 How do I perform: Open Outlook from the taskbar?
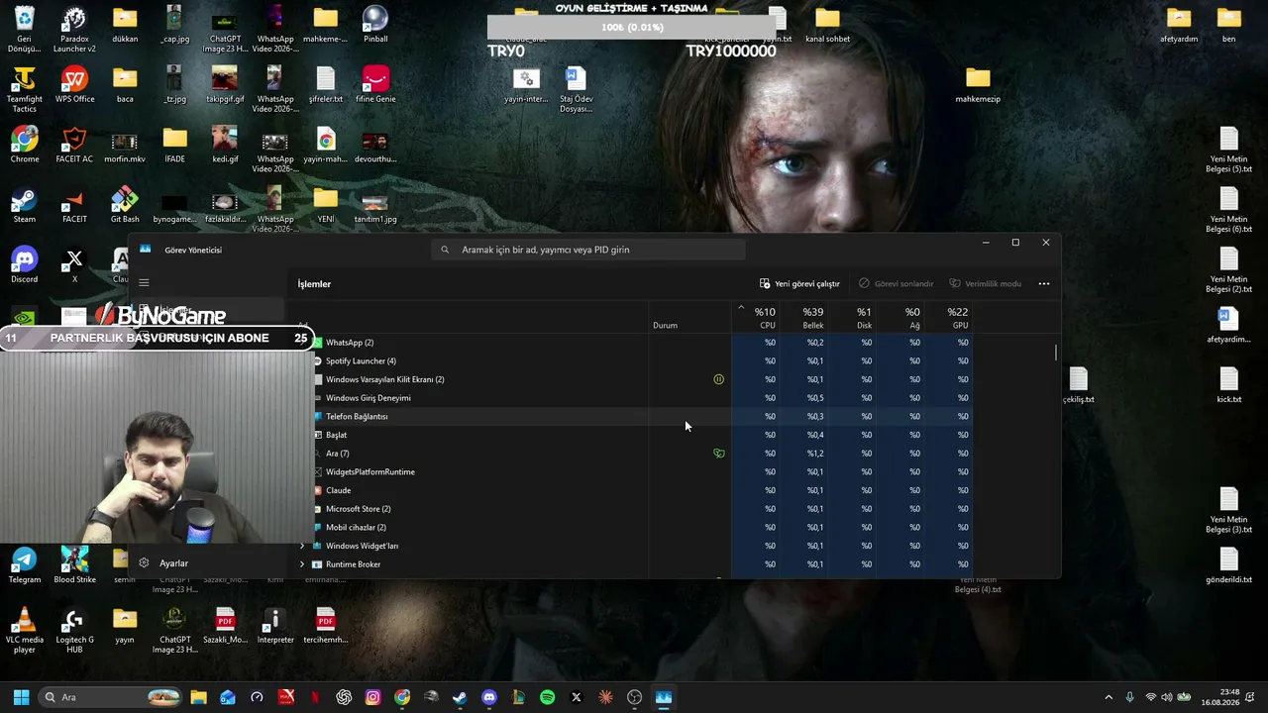(228, 697)
